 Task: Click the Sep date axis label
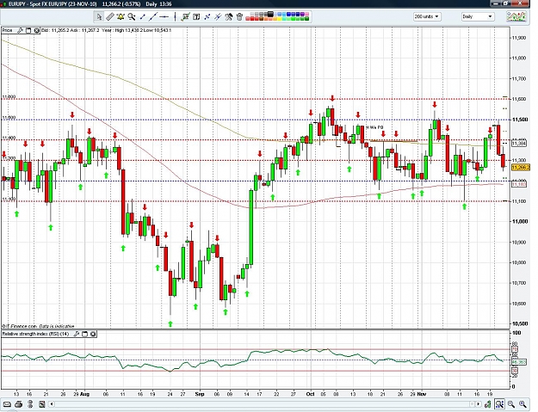(x=200, y=394)
